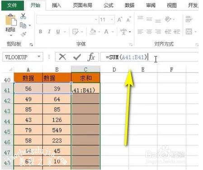203x170 pixels.
Task: Click cell with value 223
Action: click(57, 140)
